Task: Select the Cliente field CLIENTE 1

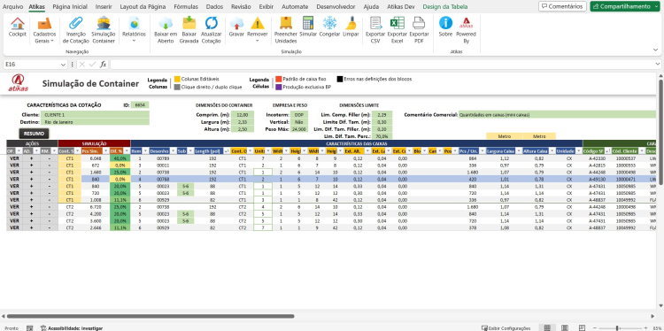Action: [x=95, y=115]
